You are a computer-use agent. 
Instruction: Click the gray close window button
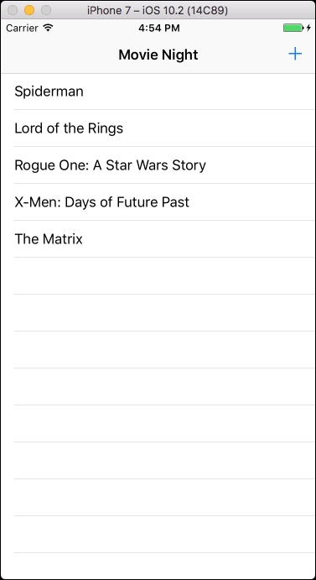coord(13,10)
